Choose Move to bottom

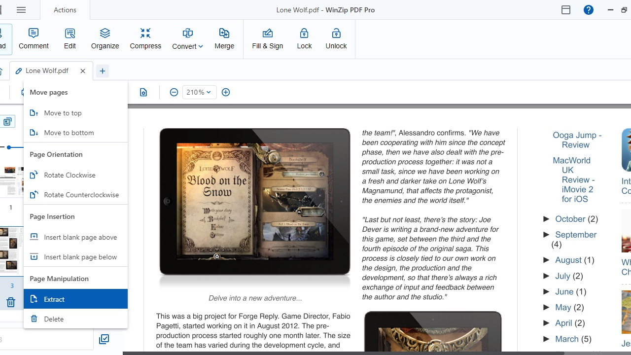(x=75, y=133)
